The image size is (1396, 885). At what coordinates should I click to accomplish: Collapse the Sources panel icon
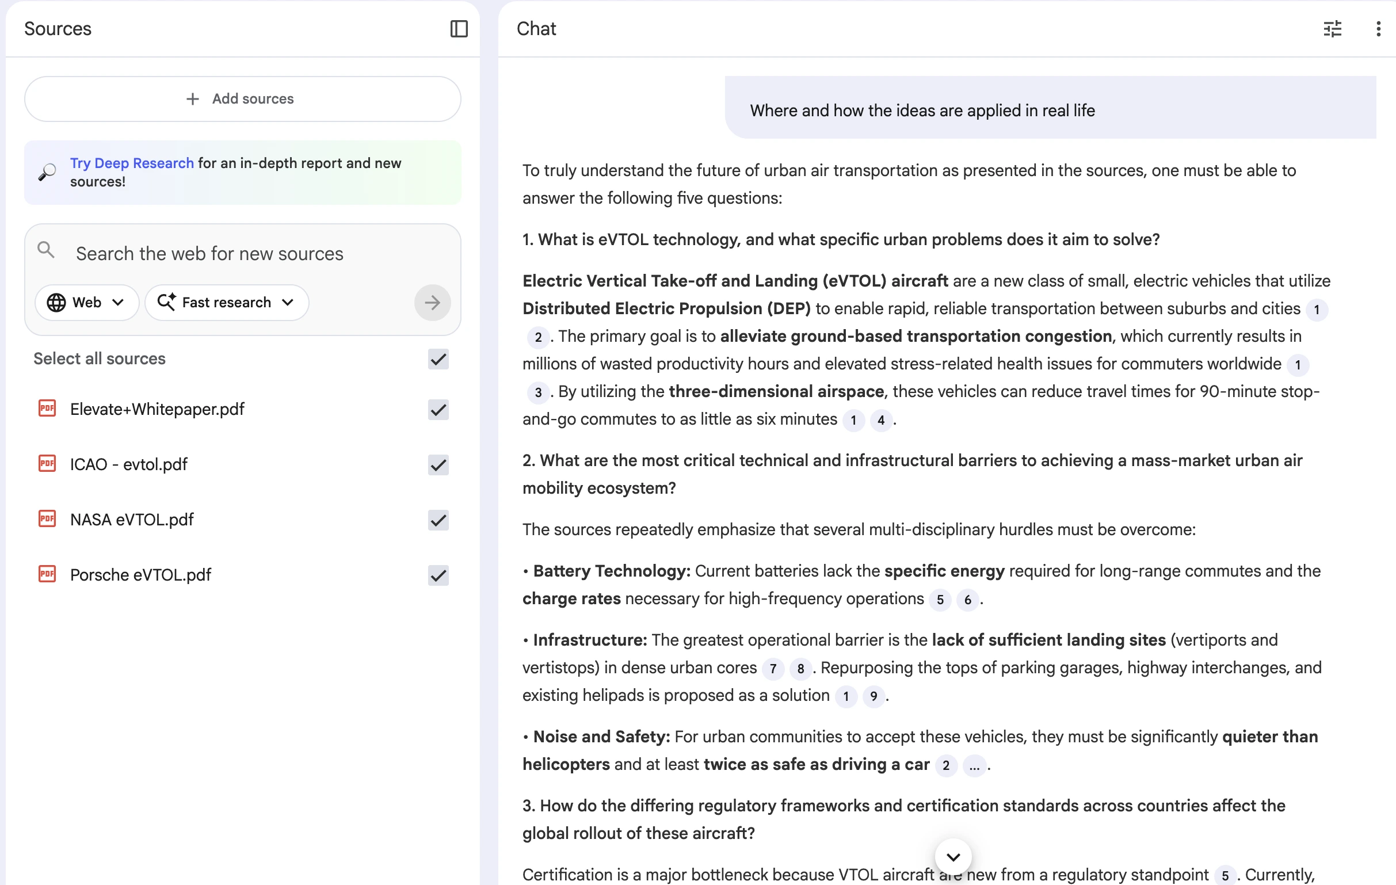tap(459, 28)
